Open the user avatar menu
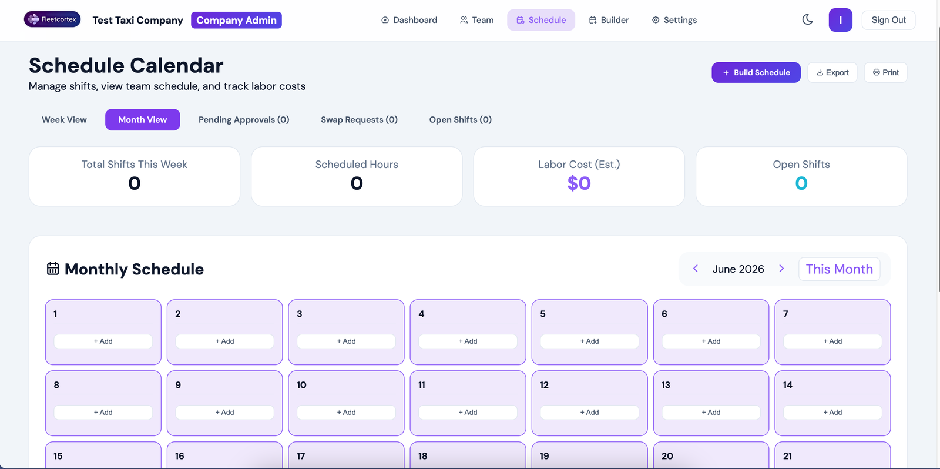 [x=840, y=20]
